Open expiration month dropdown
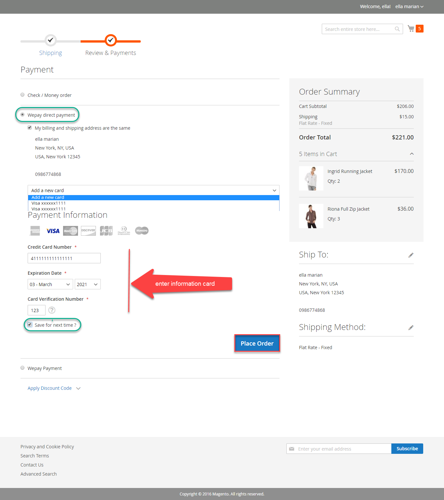 pos(50,284)
